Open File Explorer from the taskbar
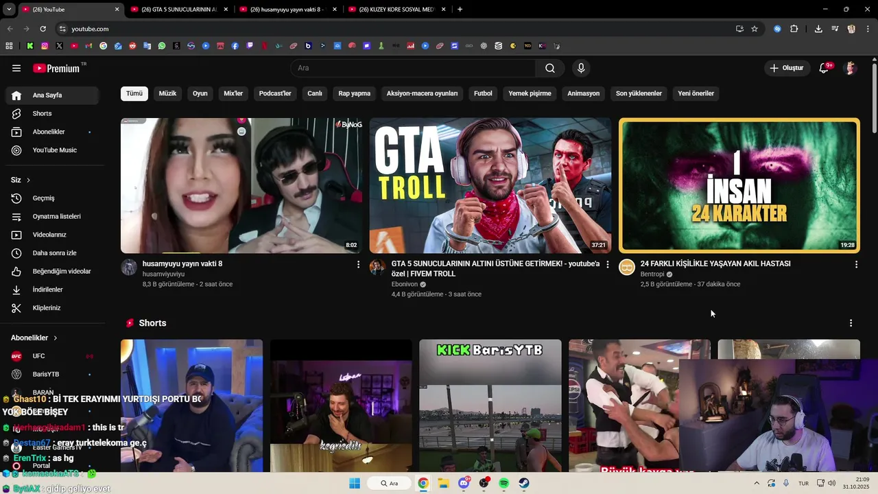This screenshot has height=494, width=878. pyautogui.click(x=443, y=483)
